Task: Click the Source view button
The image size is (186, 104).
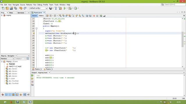Action: click(34, 16)
